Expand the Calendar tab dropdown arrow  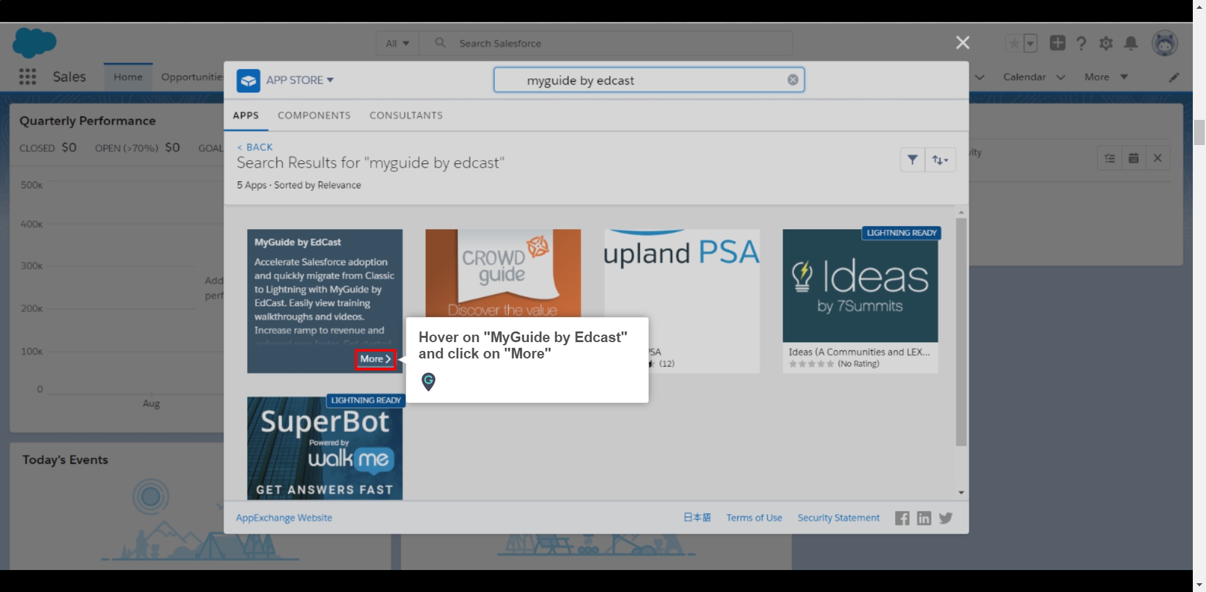(1061, 77)
